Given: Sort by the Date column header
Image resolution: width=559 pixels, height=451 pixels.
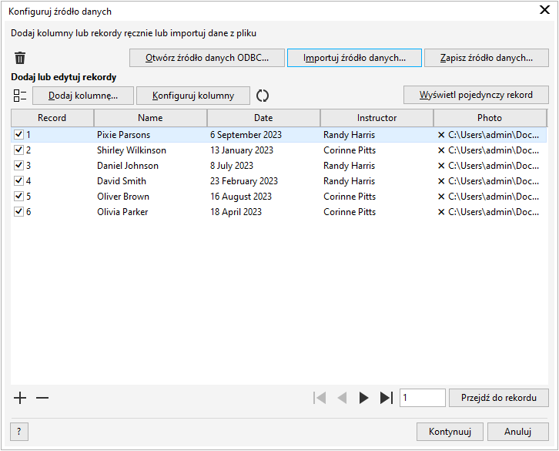Looking at the screenshot, I should point(263,118).
